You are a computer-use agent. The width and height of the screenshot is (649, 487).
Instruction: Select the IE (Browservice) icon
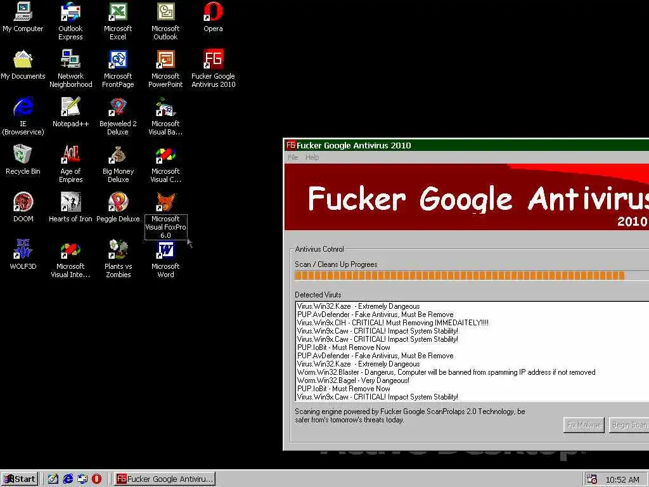[x=23, y=117]
